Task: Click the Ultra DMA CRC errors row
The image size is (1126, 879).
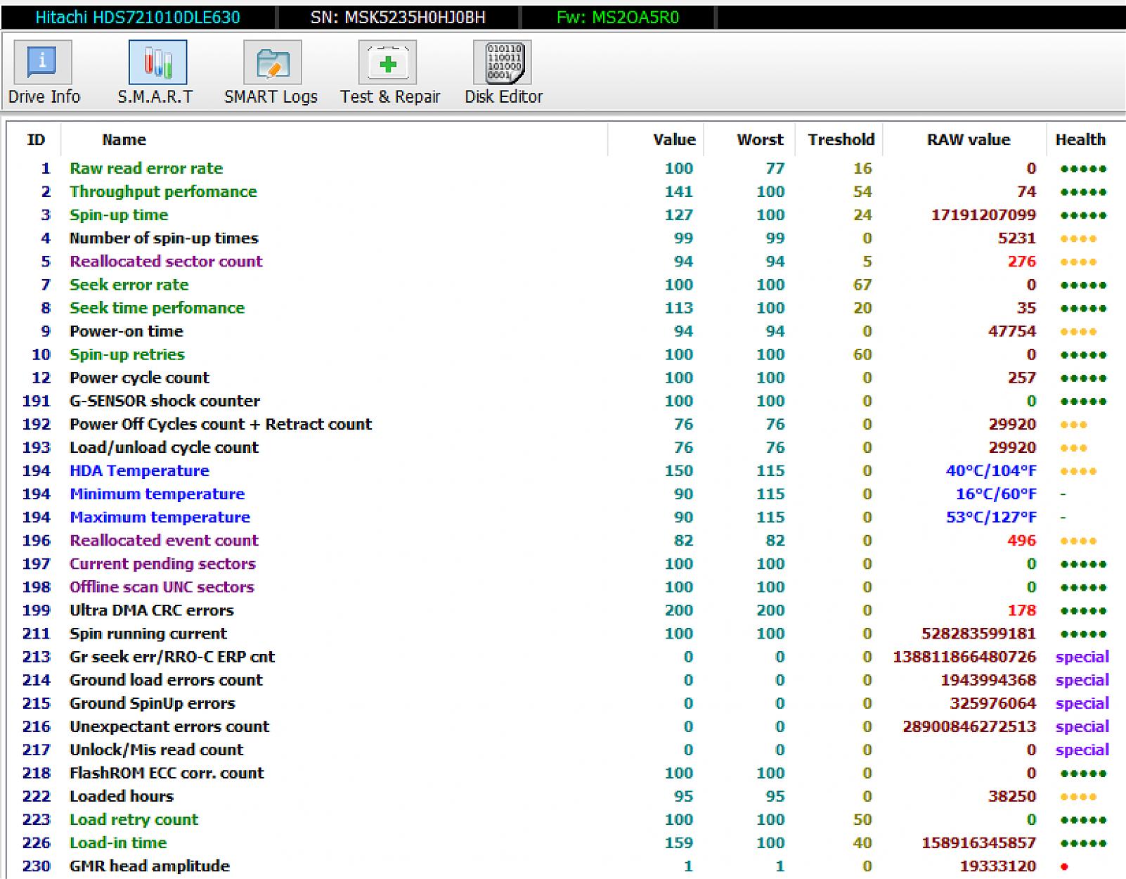Action: click(151, 610)
